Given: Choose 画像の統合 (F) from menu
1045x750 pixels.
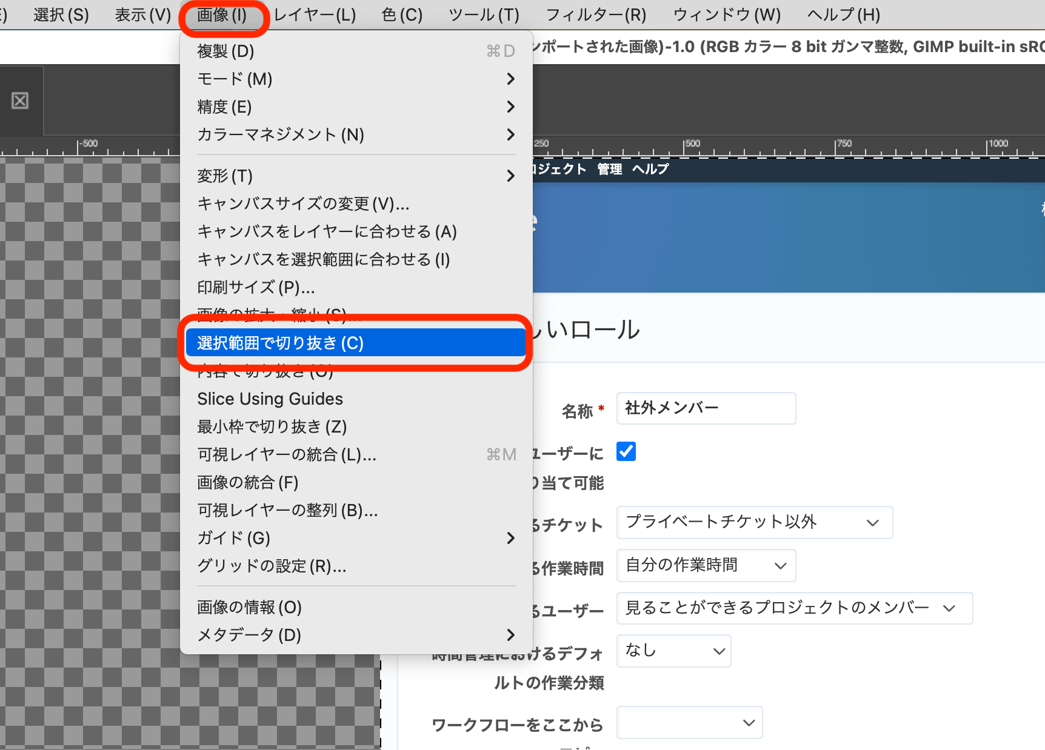Looking at the screenshot, I should [x=248, y=482].
